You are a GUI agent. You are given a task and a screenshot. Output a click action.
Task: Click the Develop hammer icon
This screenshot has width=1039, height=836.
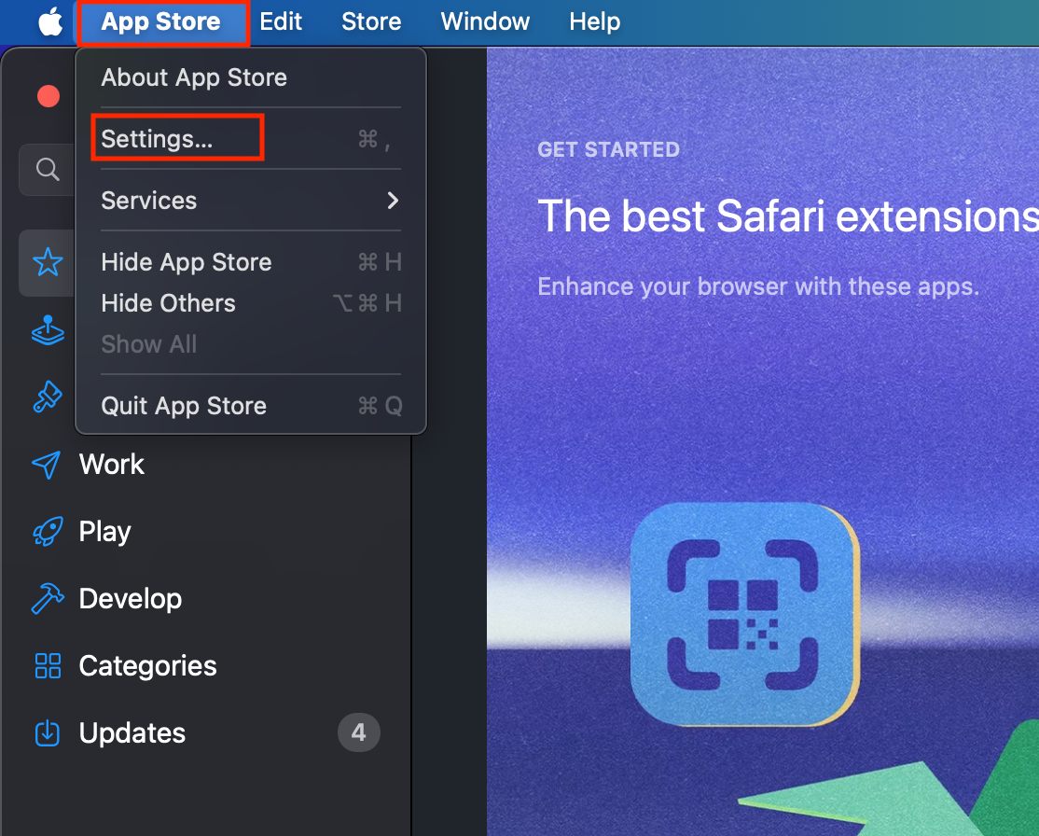47,599
